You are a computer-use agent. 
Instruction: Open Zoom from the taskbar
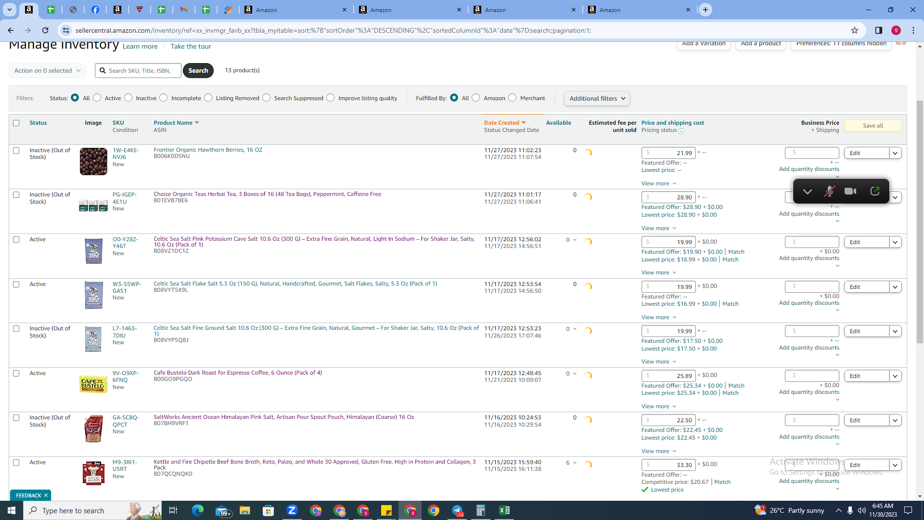(x=292, y=510)
